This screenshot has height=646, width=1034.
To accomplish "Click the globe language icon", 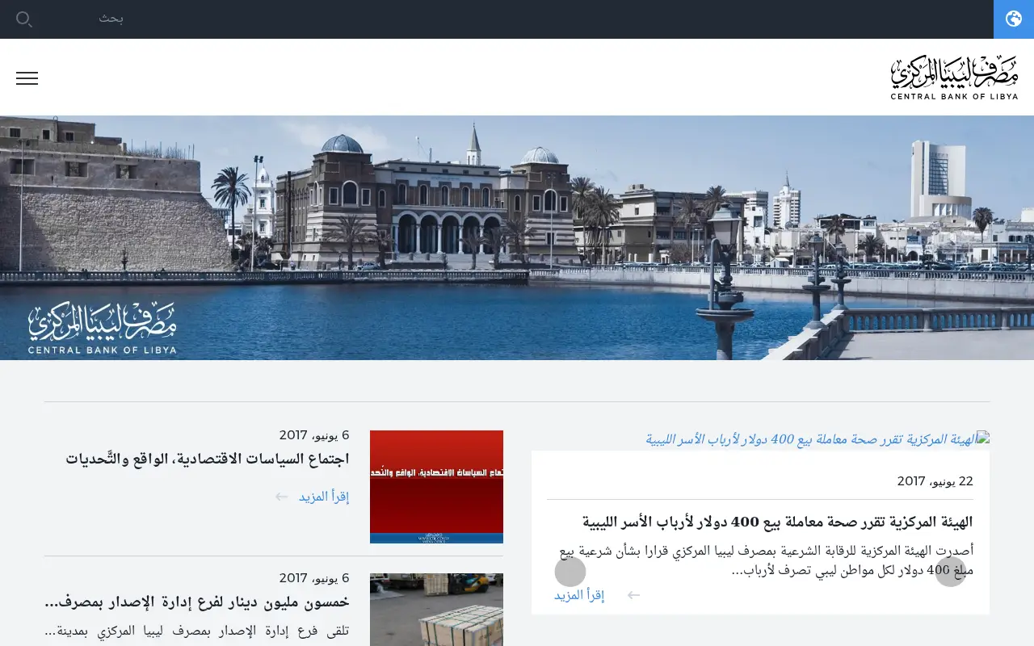I will coord(1014,19).
